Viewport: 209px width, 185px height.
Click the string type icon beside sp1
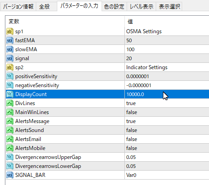click(10, 31)
